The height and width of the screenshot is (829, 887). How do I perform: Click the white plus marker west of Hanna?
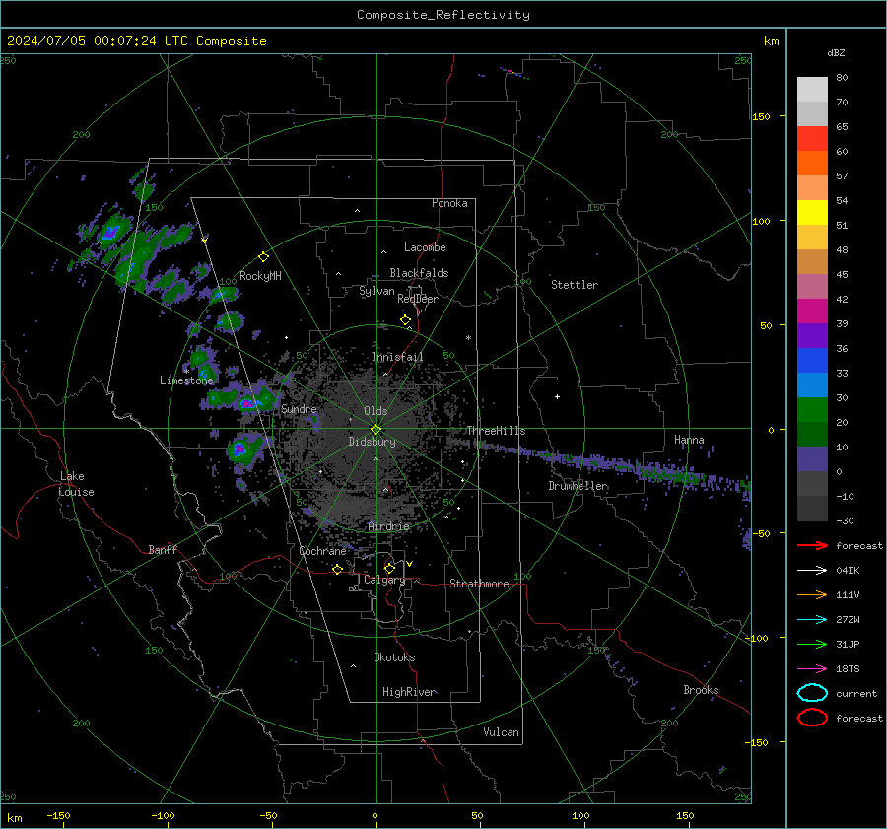pos(557,396)
